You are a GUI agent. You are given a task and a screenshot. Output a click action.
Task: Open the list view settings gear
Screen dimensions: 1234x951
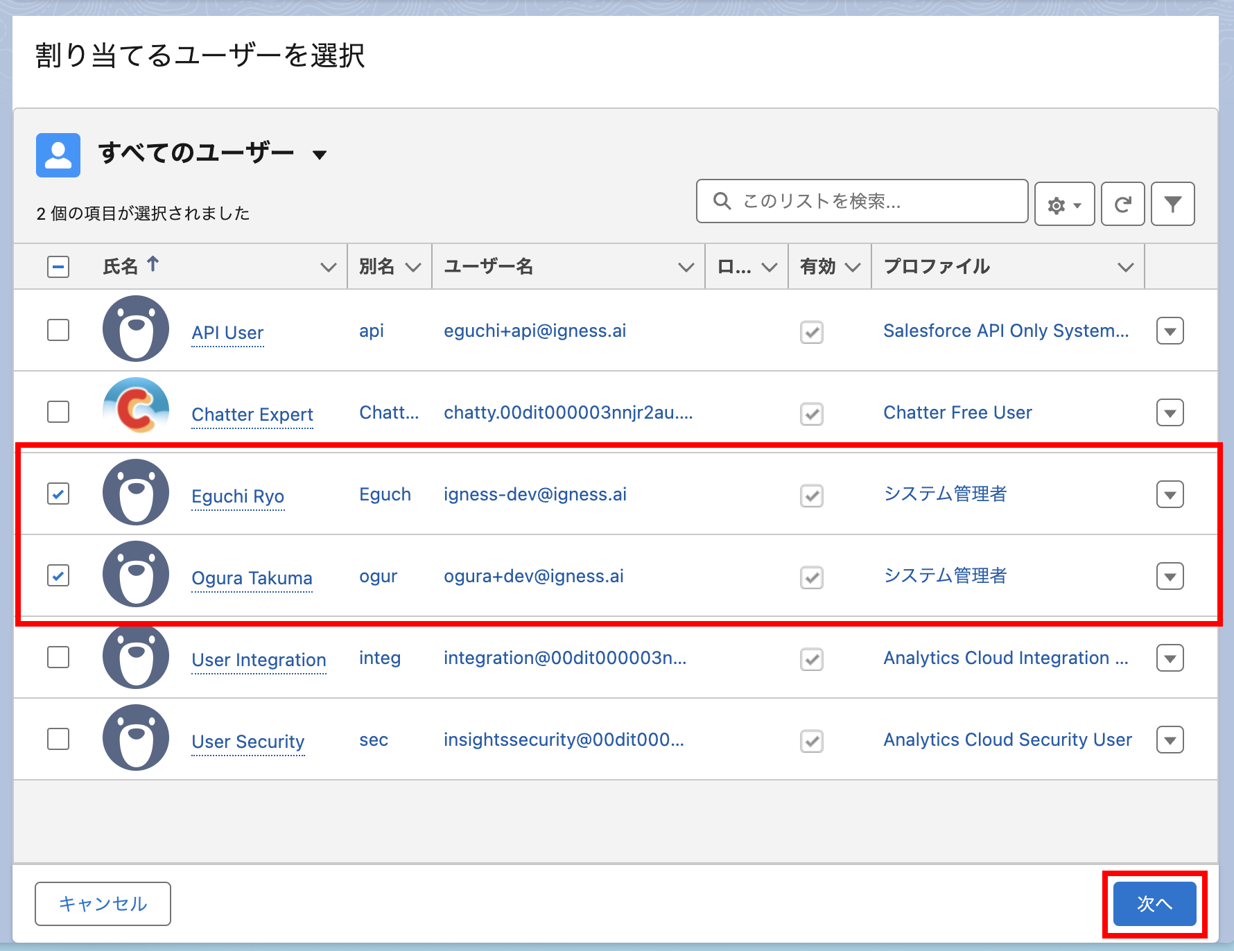[x=1063, y=204]
